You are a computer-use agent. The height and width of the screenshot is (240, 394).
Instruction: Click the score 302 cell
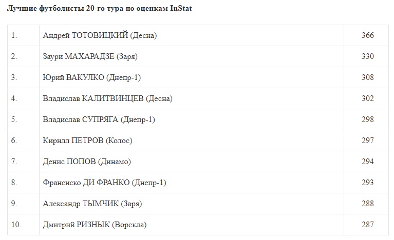[x=367, y=98]
